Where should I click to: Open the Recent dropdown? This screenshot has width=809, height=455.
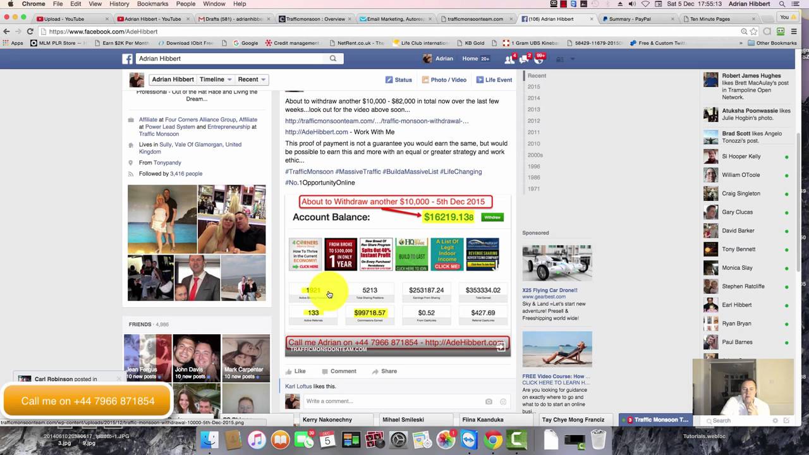[252, 80]
